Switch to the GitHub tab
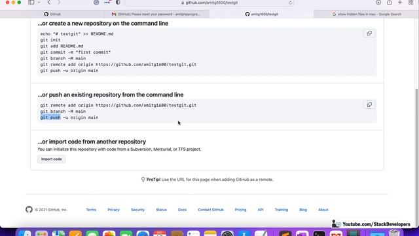 coord(52,14)
